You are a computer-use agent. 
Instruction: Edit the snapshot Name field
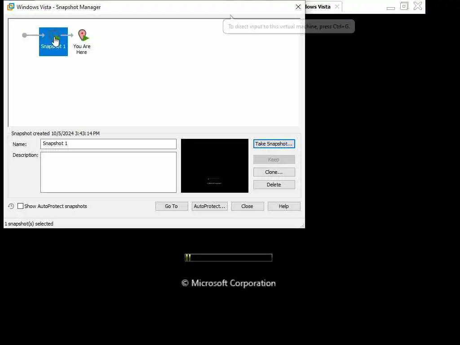click(x=108, y=144)
